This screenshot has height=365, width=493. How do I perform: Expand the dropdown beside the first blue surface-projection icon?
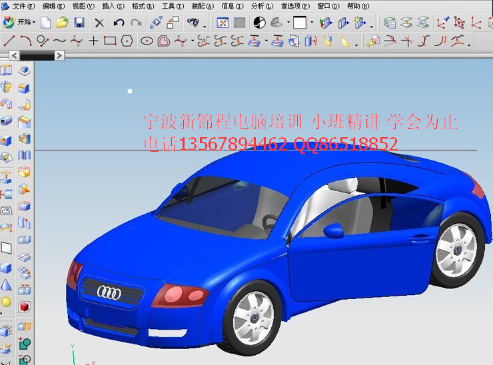(x=266, y=40)
